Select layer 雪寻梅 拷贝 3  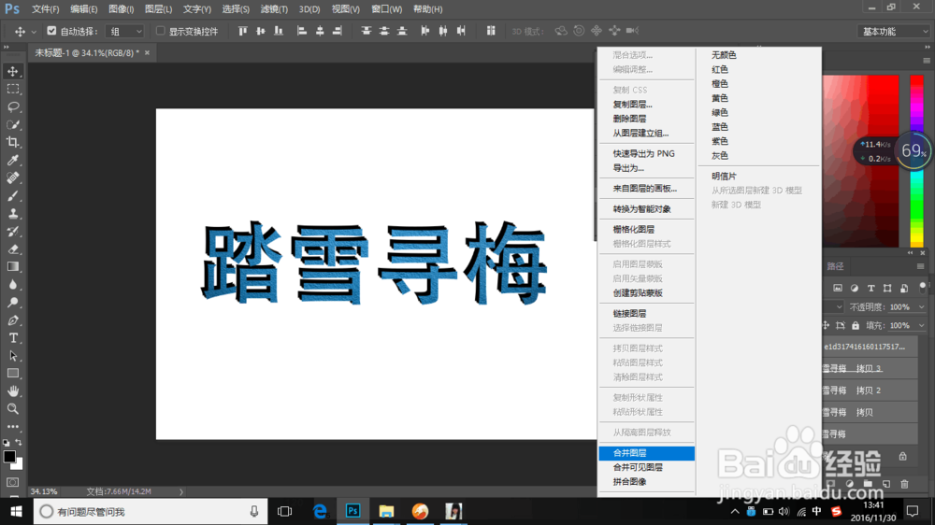[x=870, y=369]
